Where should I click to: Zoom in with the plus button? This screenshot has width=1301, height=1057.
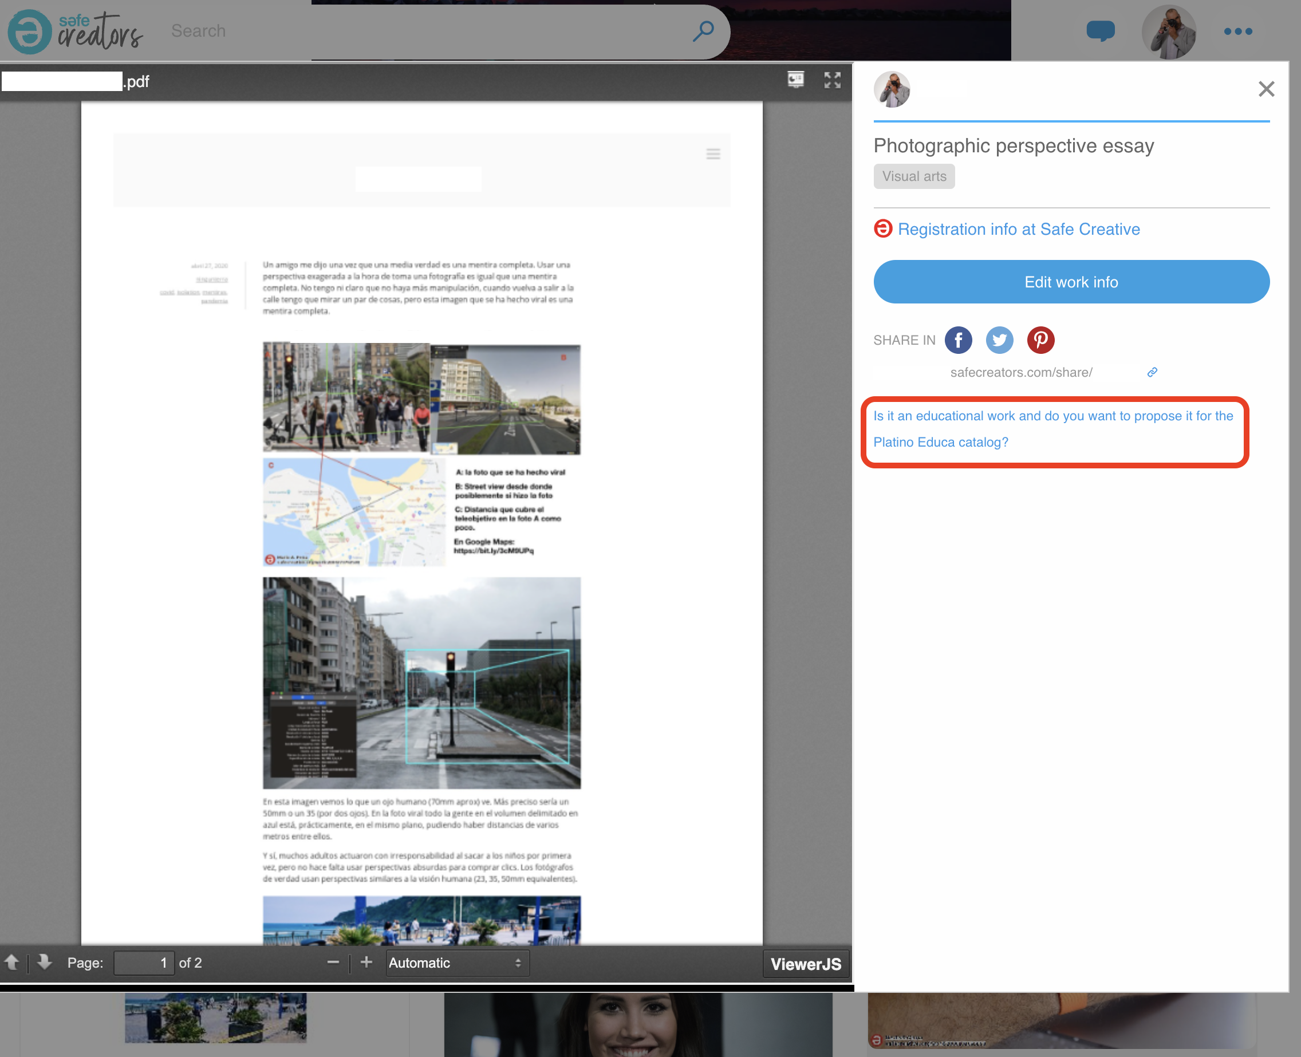click(x=366, y=962)
